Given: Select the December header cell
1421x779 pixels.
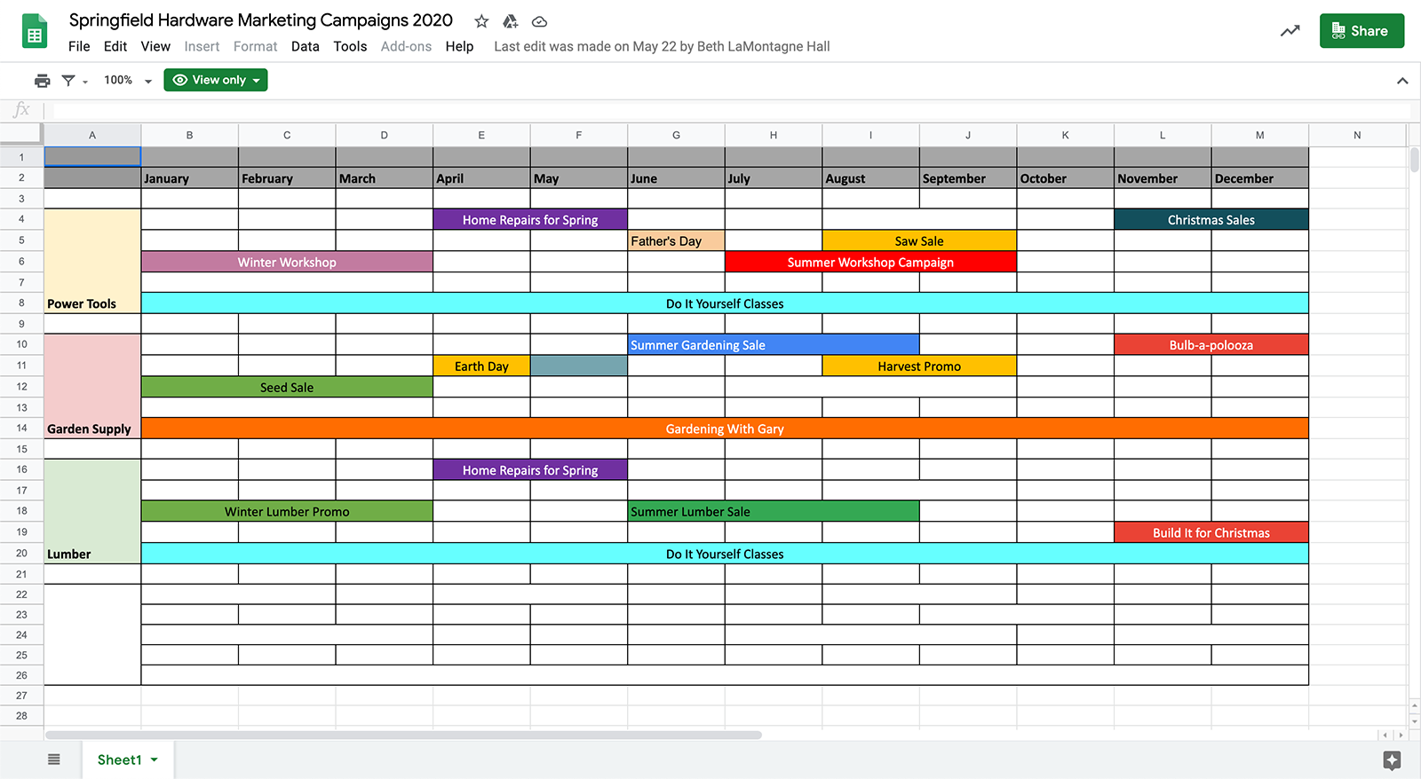Looking at the screenshot, I should 1260,177.
